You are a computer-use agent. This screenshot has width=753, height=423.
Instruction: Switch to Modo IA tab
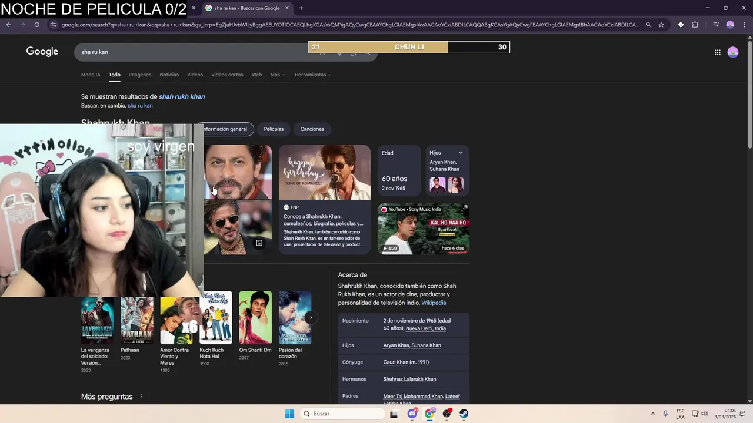pos(91,75)
